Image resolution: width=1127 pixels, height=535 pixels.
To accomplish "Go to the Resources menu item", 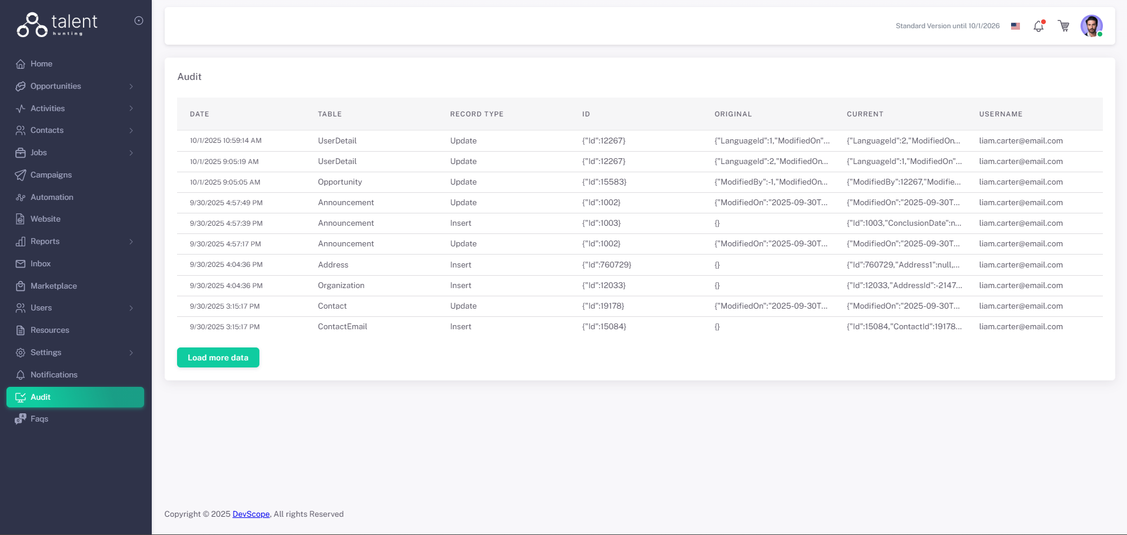I will tap(49, 330).
